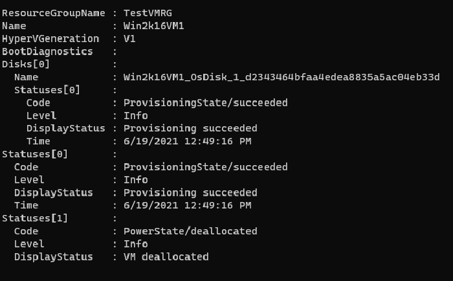Viewport: 453px width, 281px height.
Task: Click the Win2k16VM1 VM name value
Action: pyautogui.click(x=155, y=26)
